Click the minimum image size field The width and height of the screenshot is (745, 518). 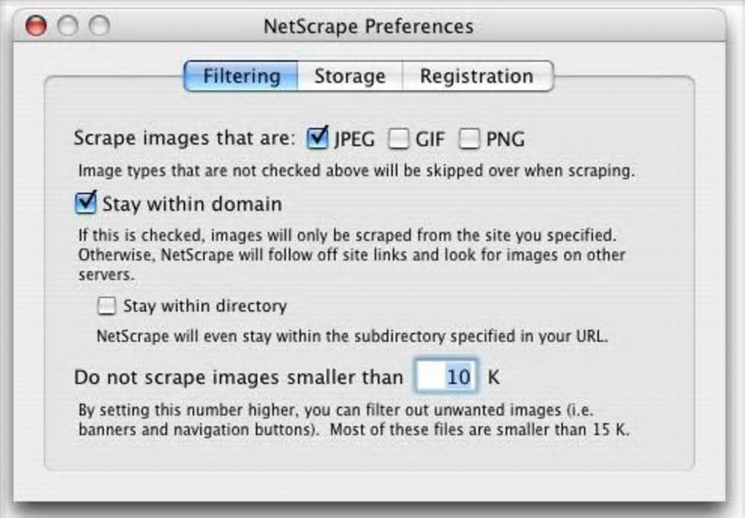[447, 378]
